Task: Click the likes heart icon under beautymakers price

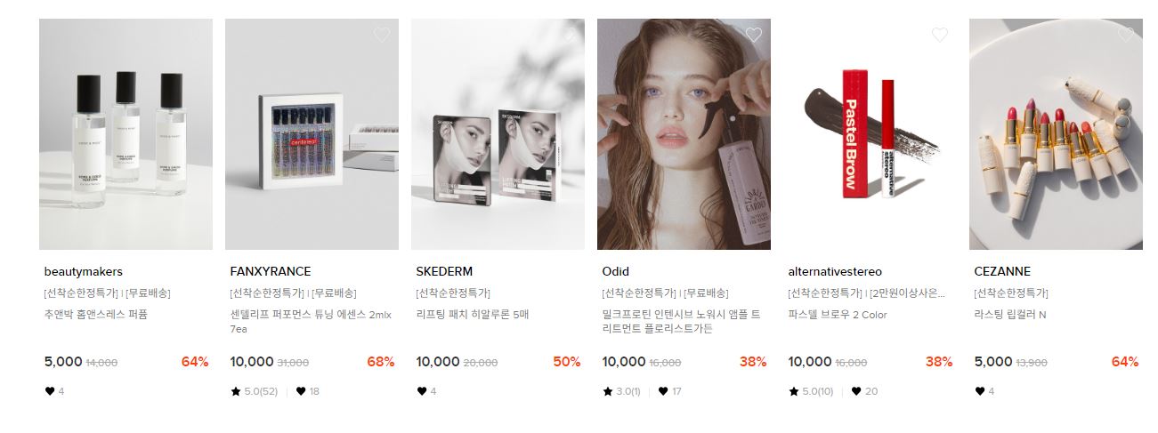Action: [49, 391]
